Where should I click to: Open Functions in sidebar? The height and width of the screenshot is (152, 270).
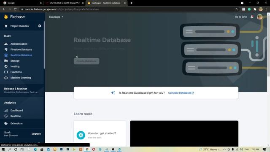pyautogui.click(x=16, y=72)
